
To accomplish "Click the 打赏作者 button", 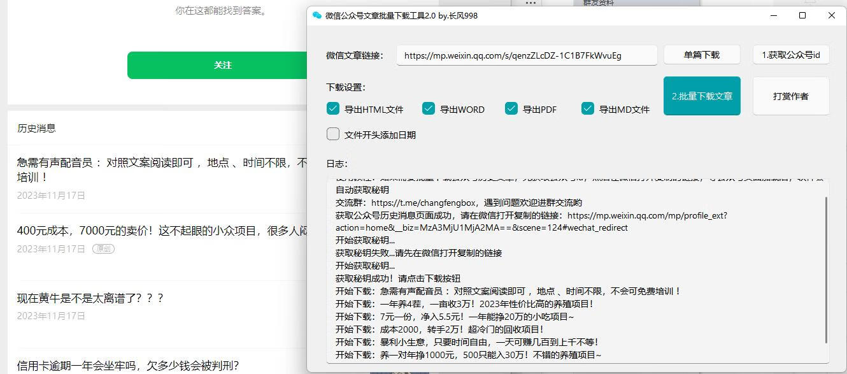I will (790, 96).
